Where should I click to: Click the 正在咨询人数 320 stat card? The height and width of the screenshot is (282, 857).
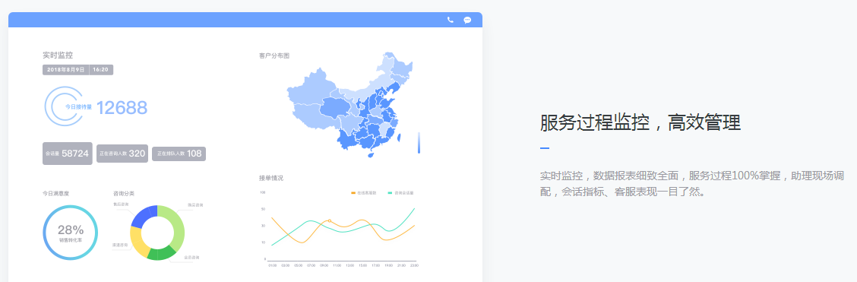coord(122,154)
